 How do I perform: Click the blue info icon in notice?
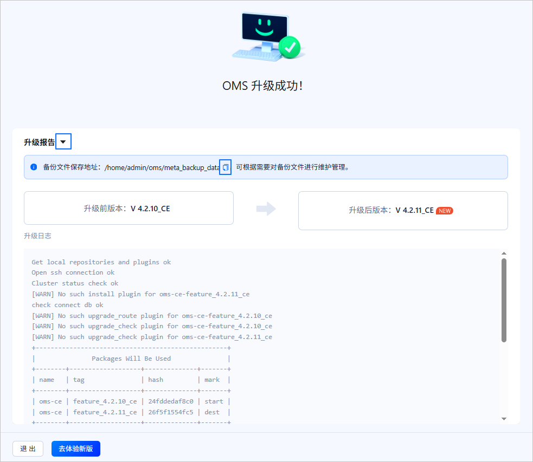point(34,167)
